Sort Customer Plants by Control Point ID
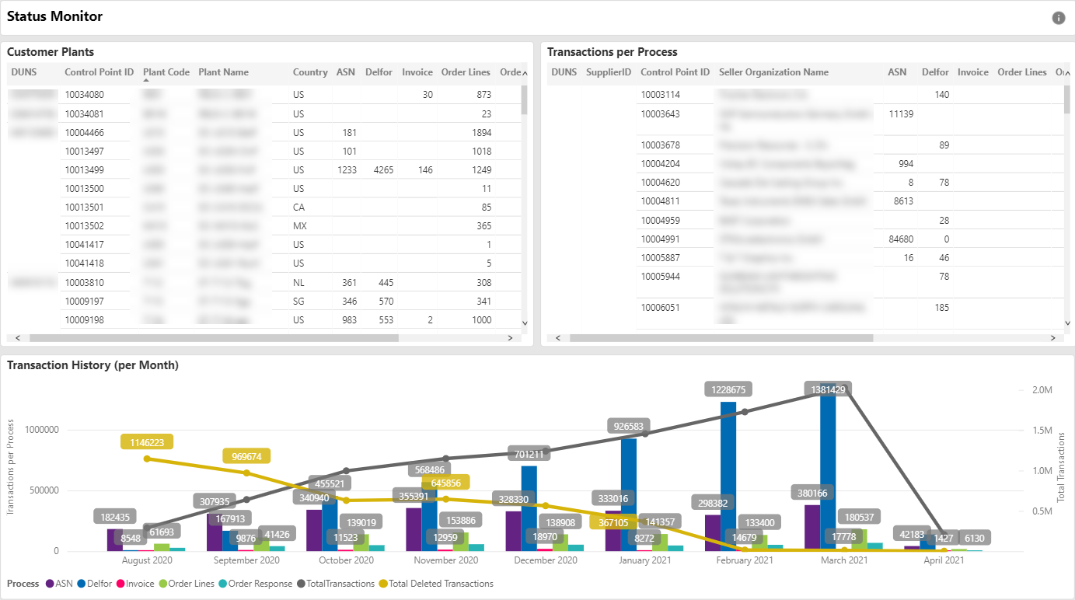This screenshot has width=1075, height=600. 99,72
